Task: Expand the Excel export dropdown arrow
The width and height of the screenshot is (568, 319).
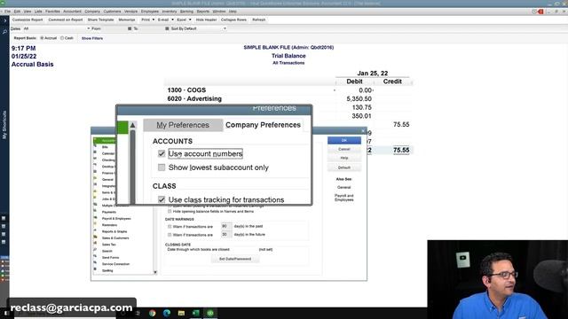Action: (x=190, y=19)
